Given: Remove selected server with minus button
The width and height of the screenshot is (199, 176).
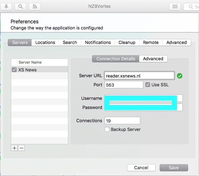Looking at the screenshot, I should pyautogui.click(x=21, y=148).
